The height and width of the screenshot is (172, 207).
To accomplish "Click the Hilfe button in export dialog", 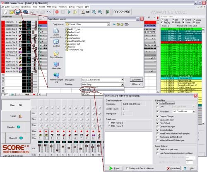I will 190,168.
